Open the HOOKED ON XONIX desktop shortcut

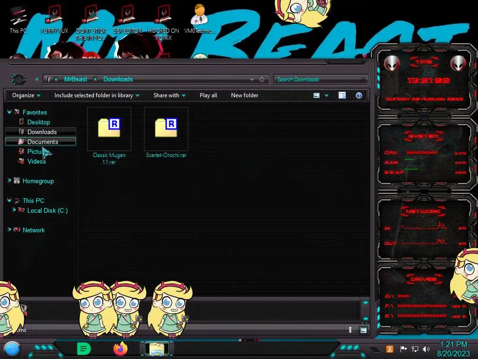pyautogui.click(x=163, y=23)
